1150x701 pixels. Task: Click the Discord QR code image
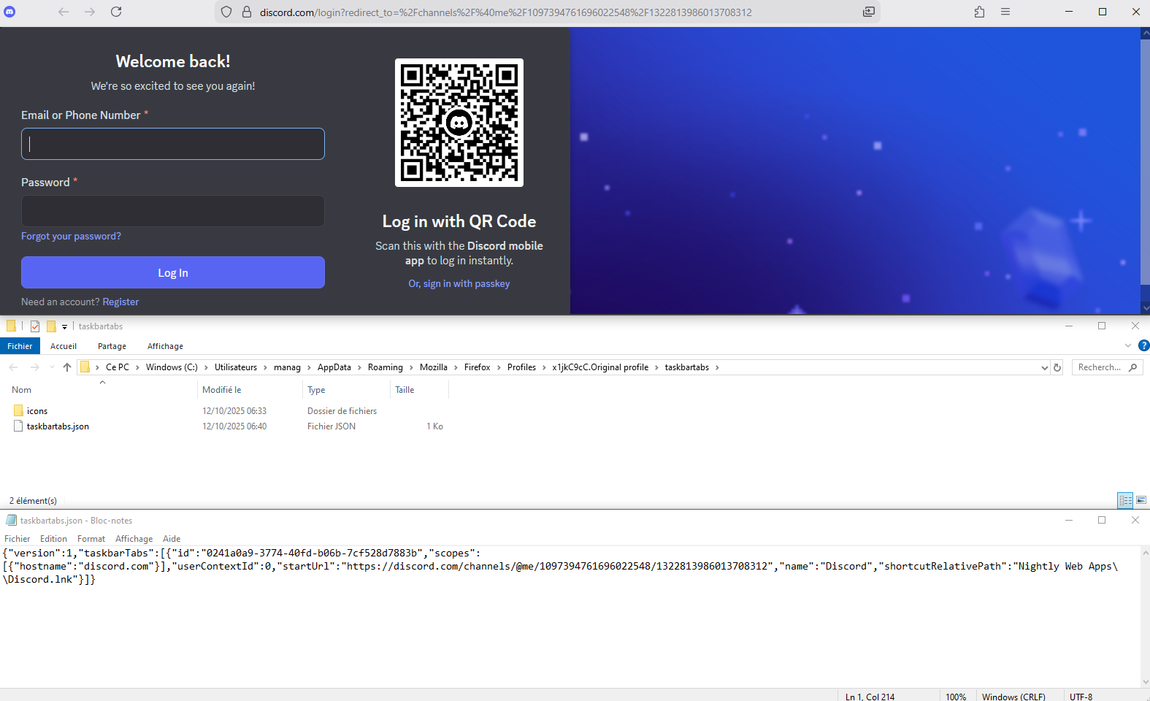click(459, 123)
